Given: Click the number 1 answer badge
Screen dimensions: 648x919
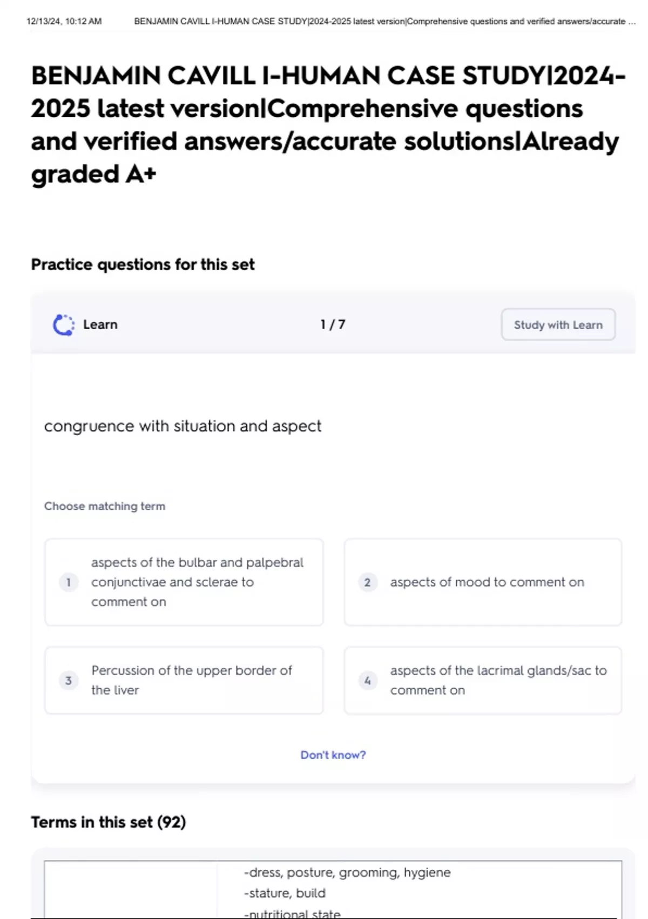Looking at the screenshot, I should (69, 582).
